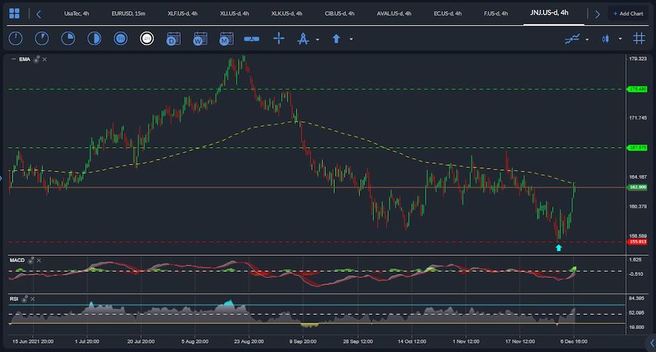Activate the crosshair cursor tool
The height and width of the screenshot is (352, 656).
278,39
